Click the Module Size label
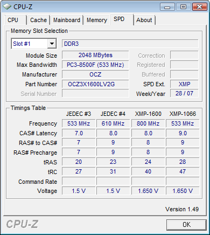Viewport: 210px width, 235px height. [41, 56]
